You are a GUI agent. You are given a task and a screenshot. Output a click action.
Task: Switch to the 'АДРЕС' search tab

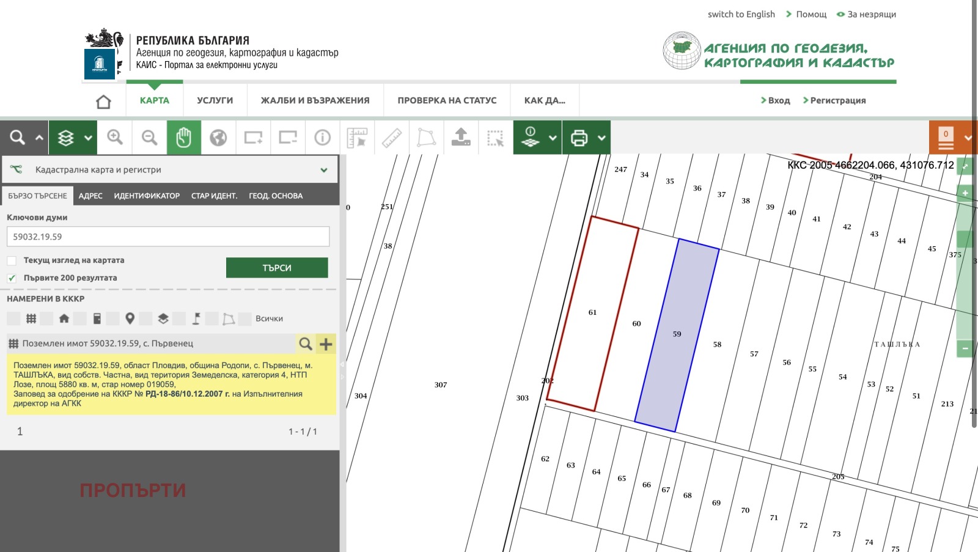click(90, 196)
